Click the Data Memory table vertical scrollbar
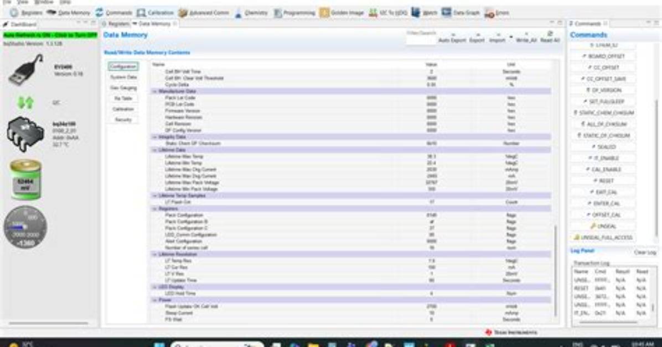 pyautogui.click(x=556, y=270)
